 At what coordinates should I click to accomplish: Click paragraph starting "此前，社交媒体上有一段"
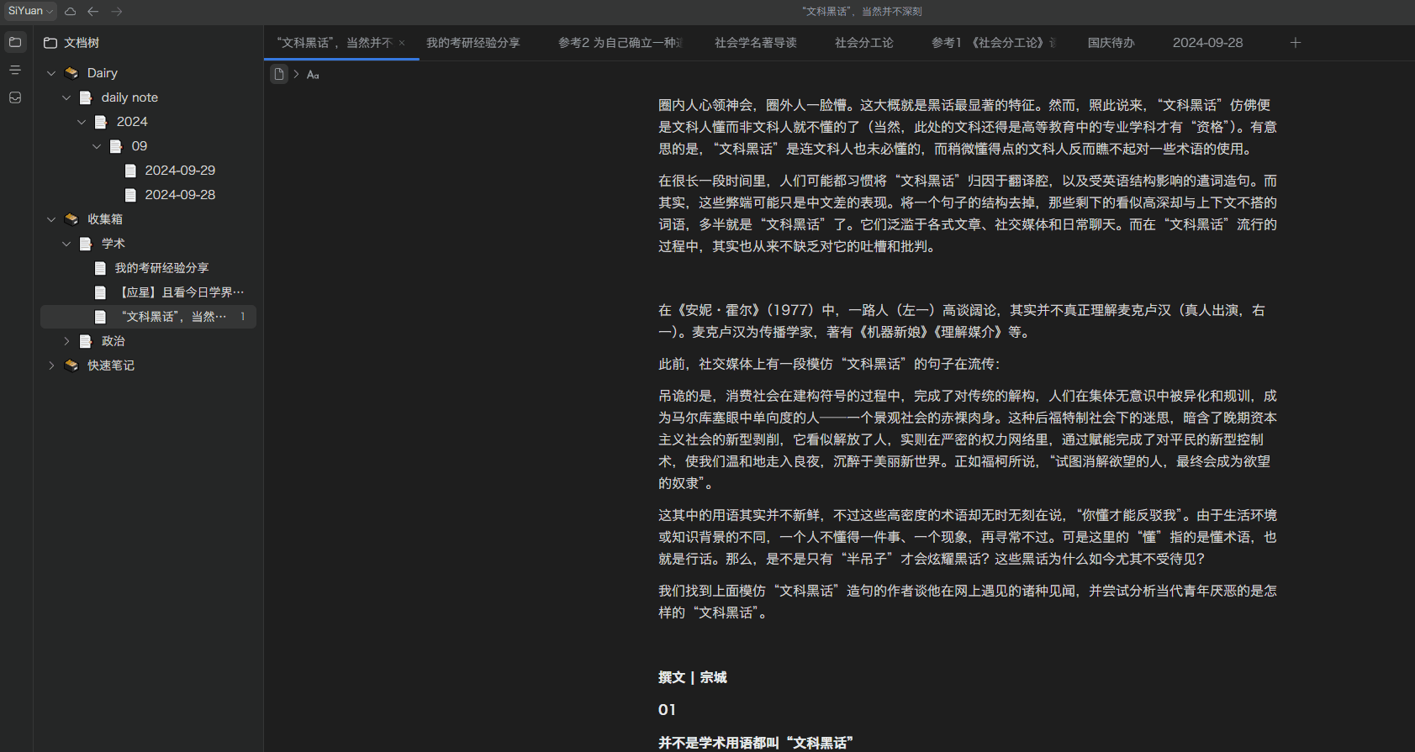[830, 364]
